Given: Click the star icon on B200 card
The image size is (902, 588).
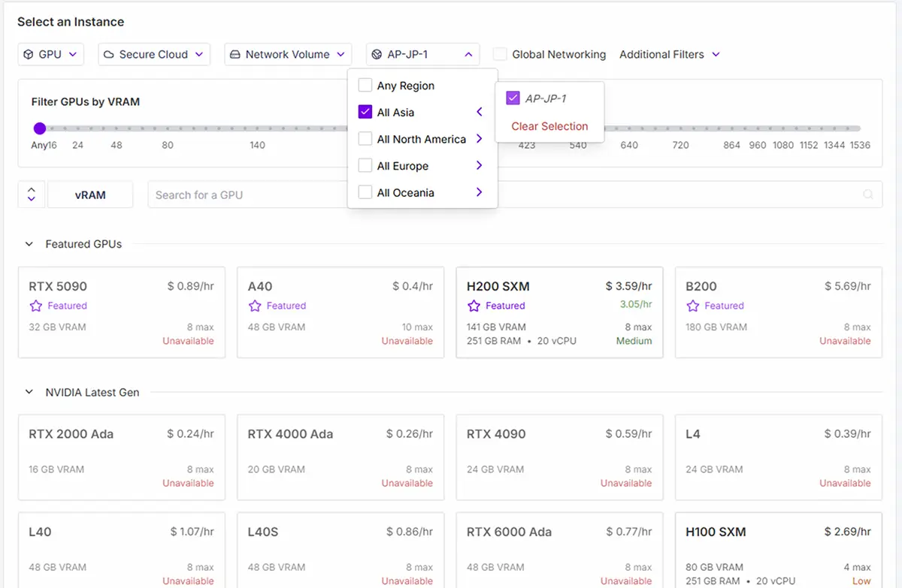Looking at the screenshot, I should [x=692, y=306].
